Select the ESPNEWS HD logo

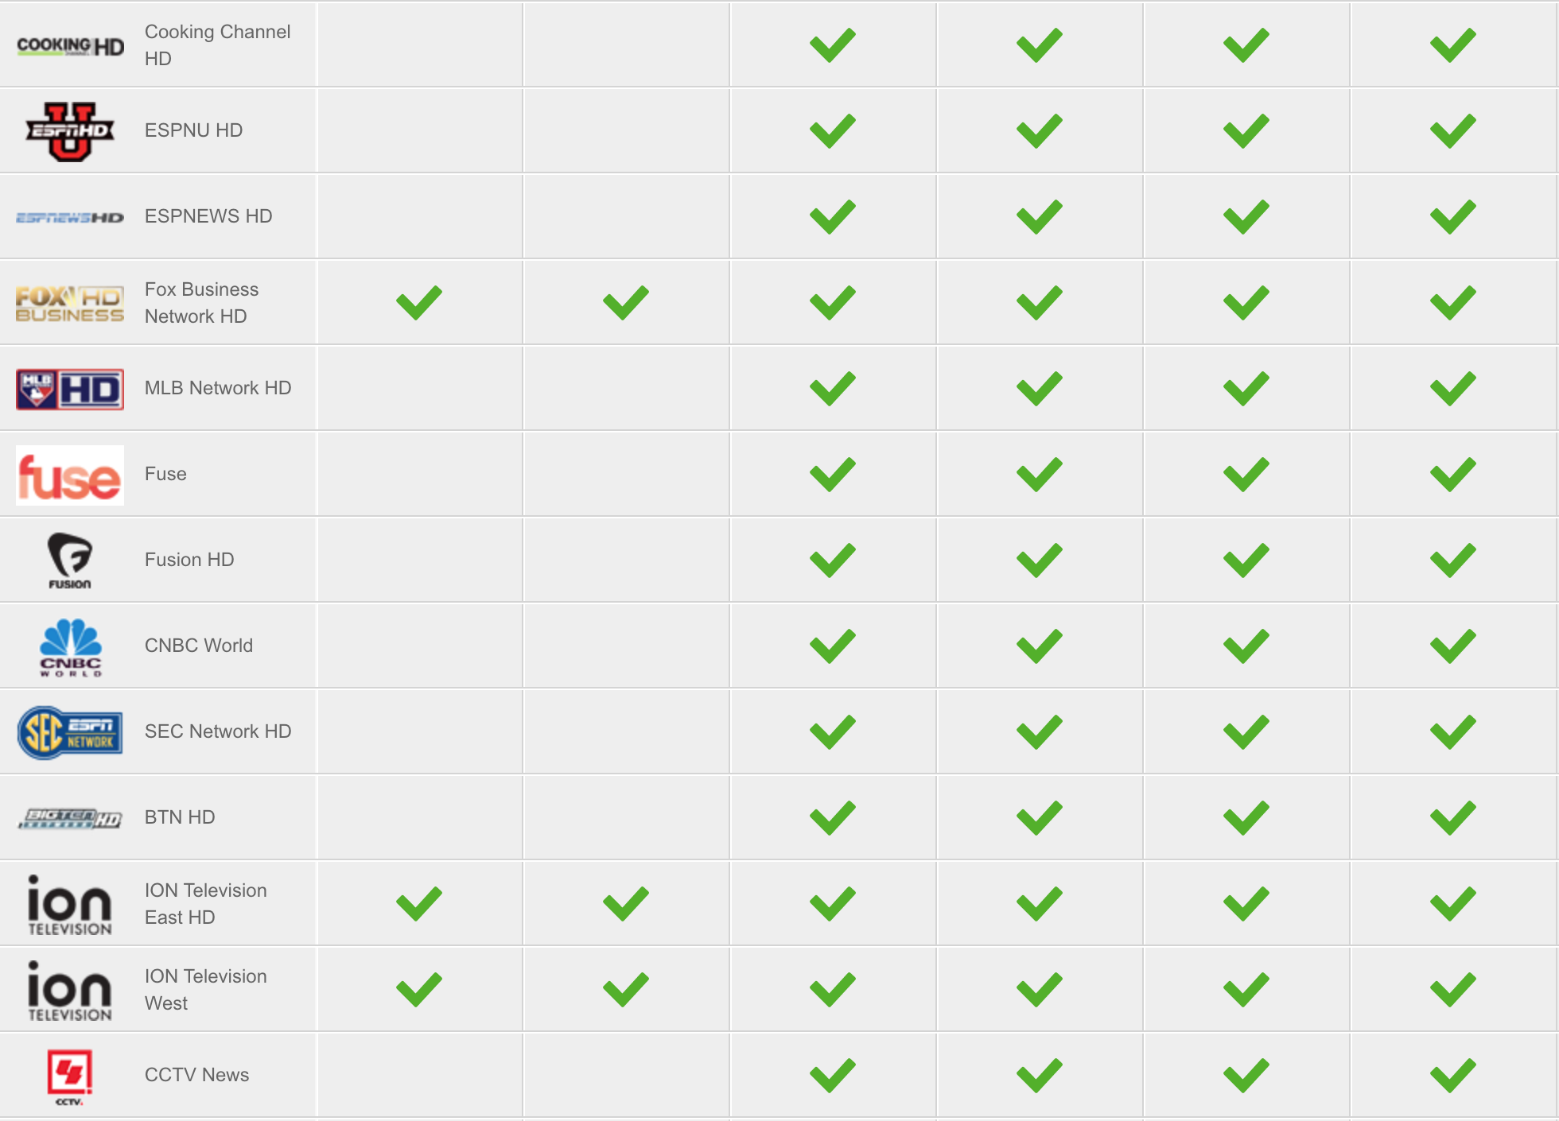coord(70,217)
